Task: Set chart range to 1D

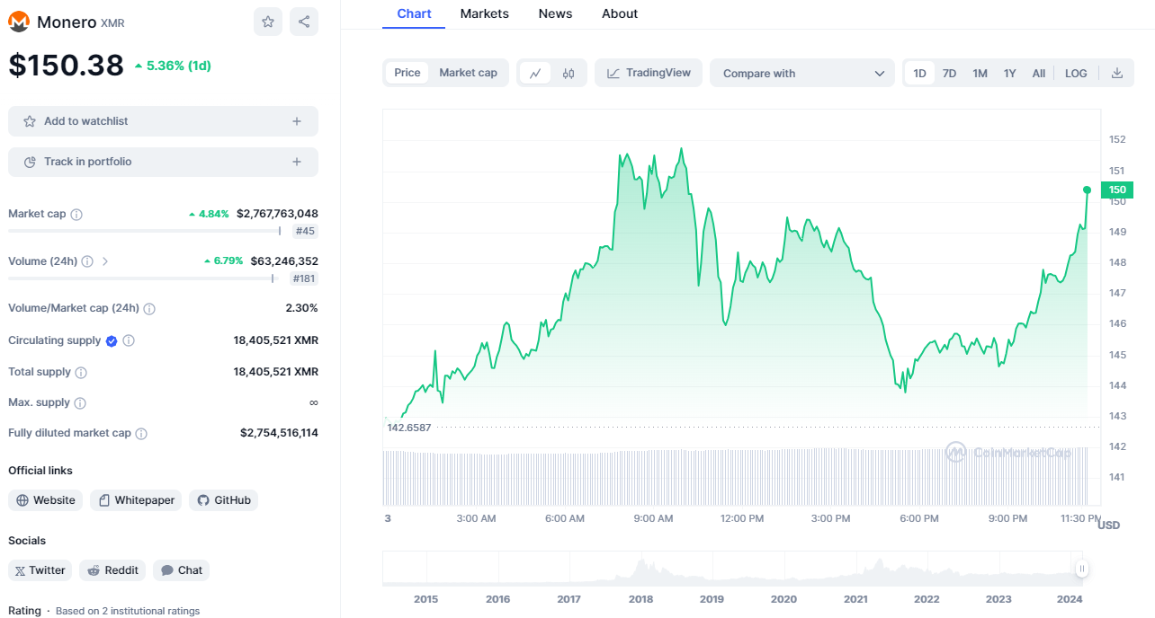Action: 920,74
